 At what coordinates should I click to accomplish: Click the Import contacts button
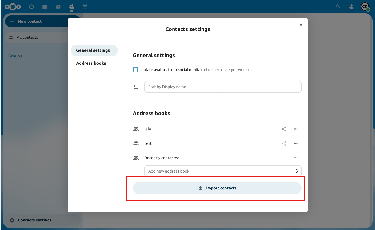pos(217,188)
